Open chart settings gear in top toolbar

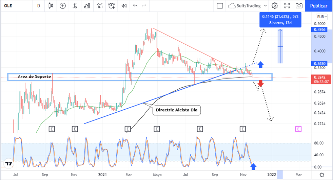pos(275,6)
